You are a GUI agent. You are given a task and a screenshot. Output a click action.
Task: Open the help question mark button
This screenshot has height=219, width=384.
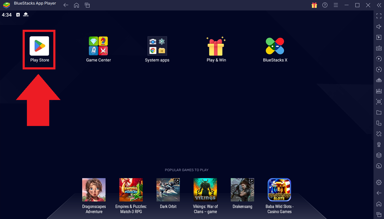[325, 5]
